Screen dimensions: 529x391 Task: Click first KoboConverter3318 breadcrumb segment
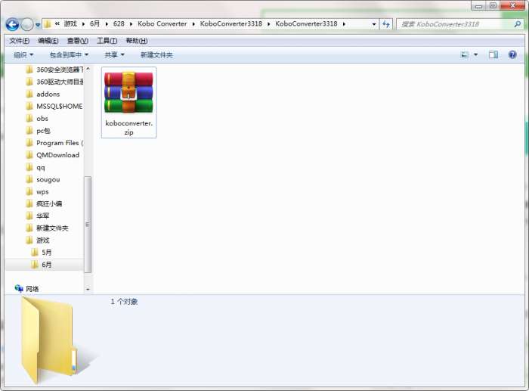tap(231, 24)
